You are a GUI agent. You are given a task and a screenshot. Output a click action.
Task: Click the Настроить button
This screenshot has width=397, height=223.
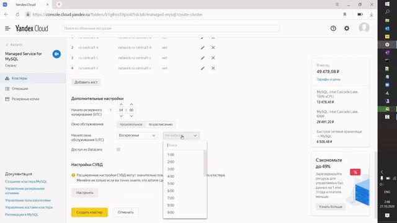(x=85, y=193)
